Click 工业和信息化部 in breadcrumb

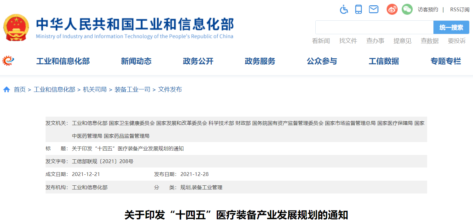pos(54,90)
